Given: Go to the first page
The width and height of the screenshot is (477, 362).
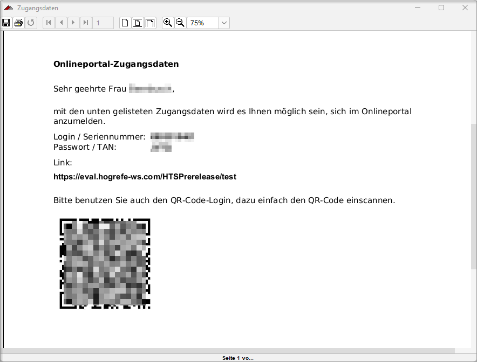Looking at the screenshot, I should (49, 23).
